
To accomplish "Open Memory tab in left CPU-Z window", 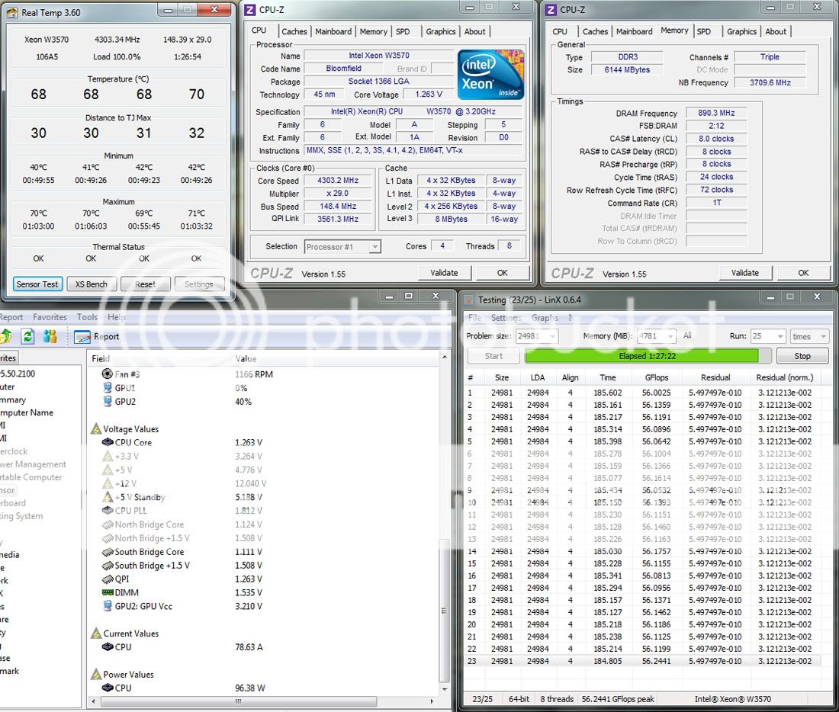I will (374, 31).
